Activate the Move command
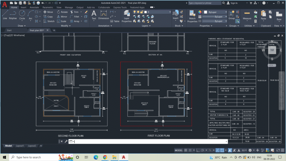286x161 pixels. 48,12
